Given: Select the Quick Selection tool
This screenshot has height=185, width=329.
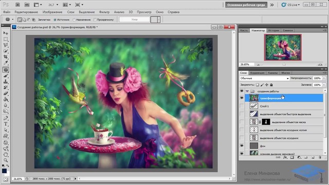Looking at the screenshot, I should pos(6,51).
